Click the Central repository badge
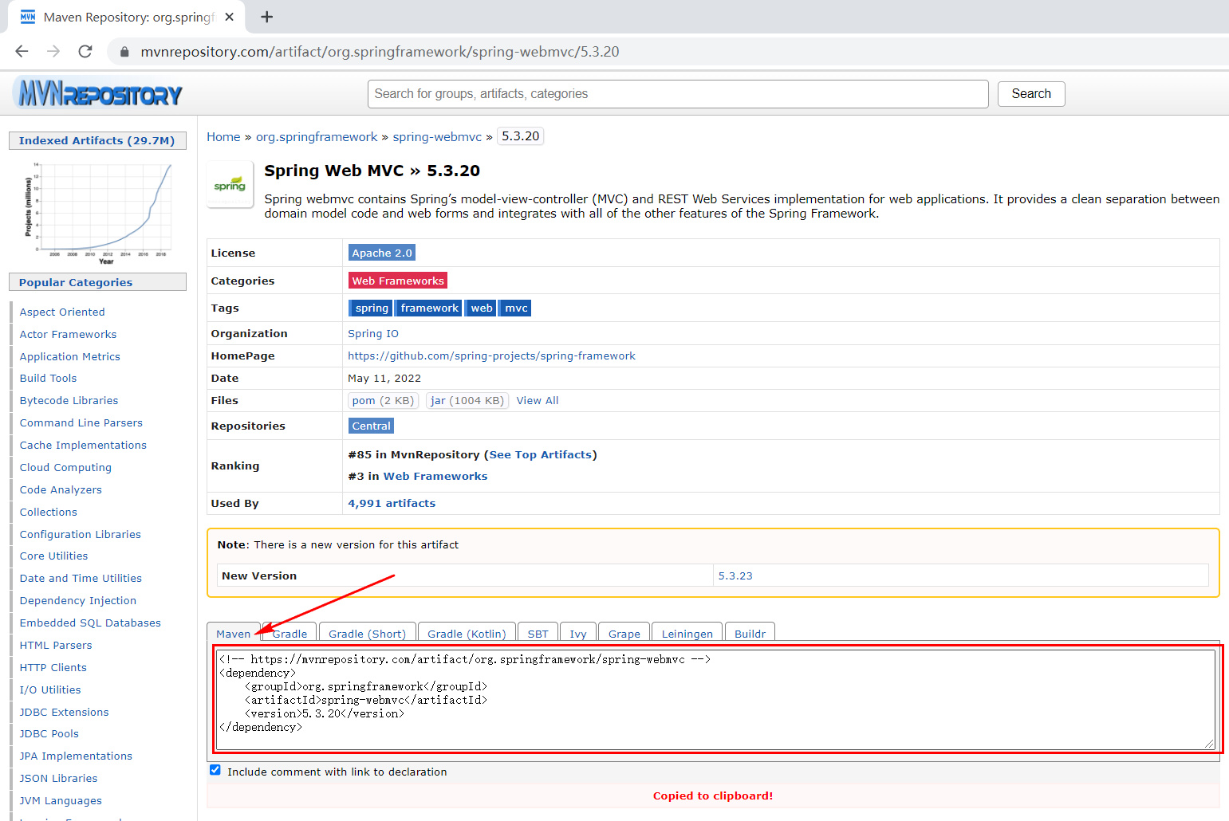The width and height of the screenshot is (1229, 821). click(372, 426)
